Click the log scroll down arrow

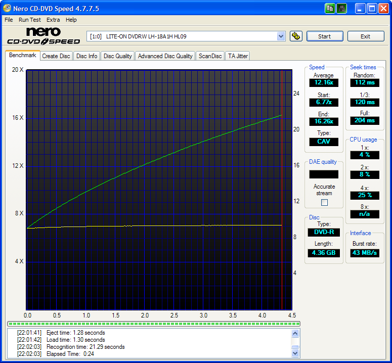[x=295, y=353]
